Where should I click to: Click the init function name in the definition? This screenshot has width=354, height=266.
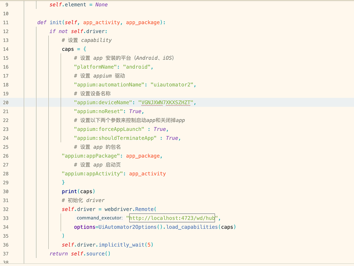(56, 23)
